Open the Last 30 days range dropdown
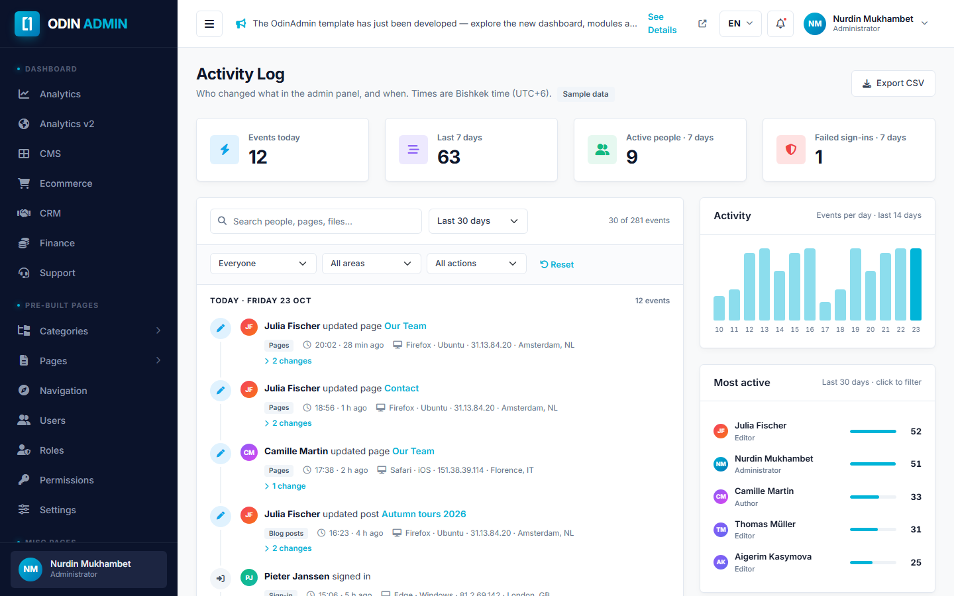954x596 pixels. 478,221
